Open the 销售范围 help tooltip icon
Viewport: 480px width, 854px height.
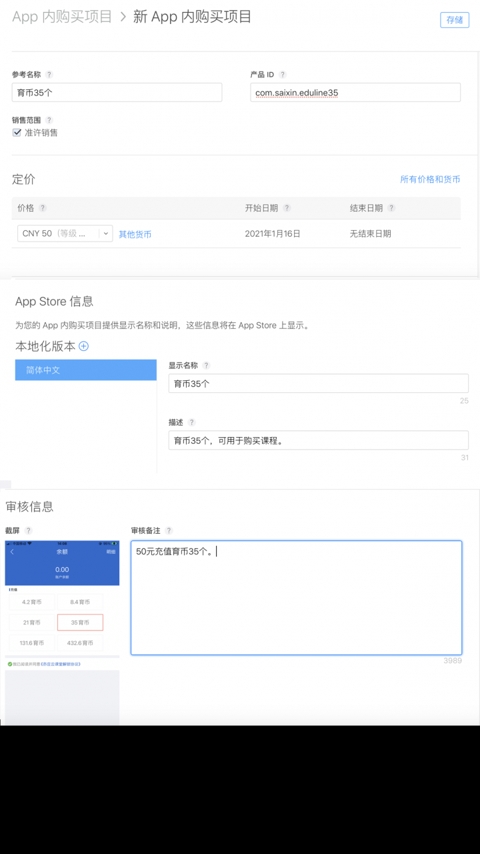49,120
